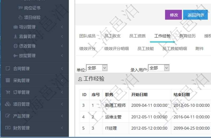Image resolution: width=211 pixels, height=138 pixels.
Task: Switch to the 员工资质 tab
Action: [x=137, y=36]
